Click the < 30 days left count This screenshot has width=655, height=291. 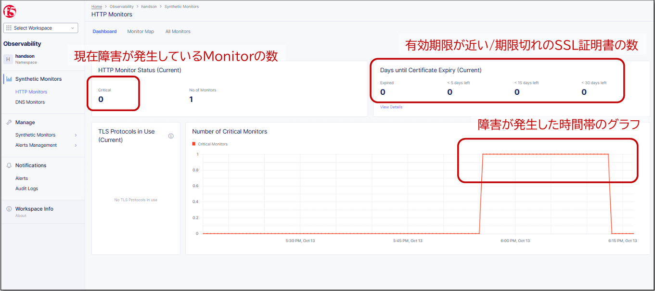584,92
